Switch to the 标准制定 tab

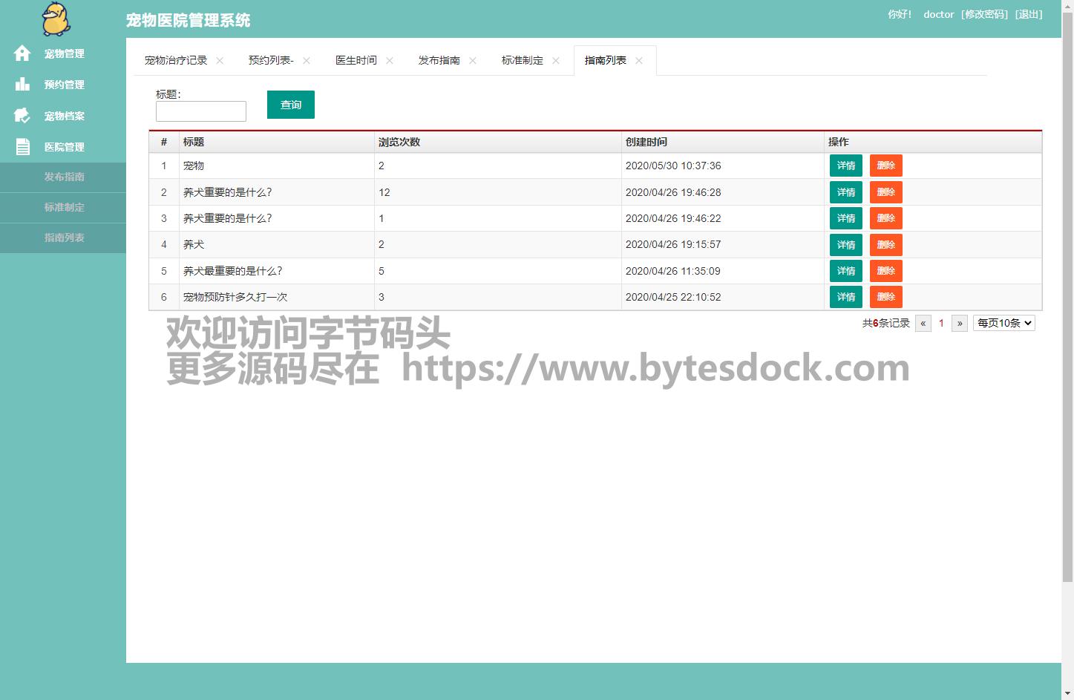click(522, 61)
